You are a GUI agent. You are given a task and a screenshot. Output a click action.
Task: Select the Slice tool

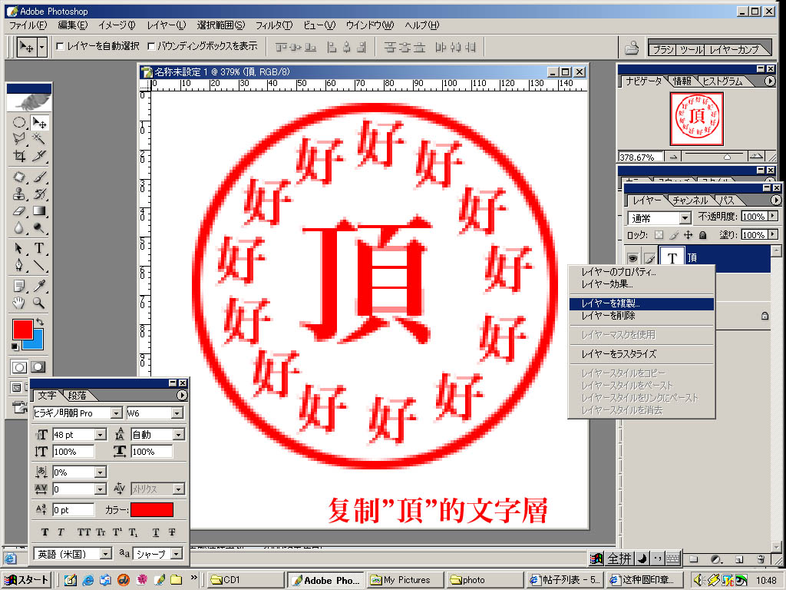39,156
